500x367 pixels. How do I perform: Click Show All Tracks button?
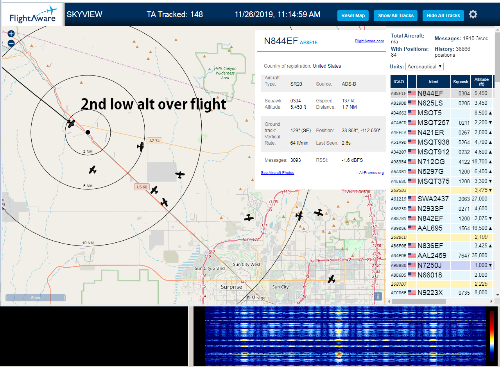[x=396, y=16]
